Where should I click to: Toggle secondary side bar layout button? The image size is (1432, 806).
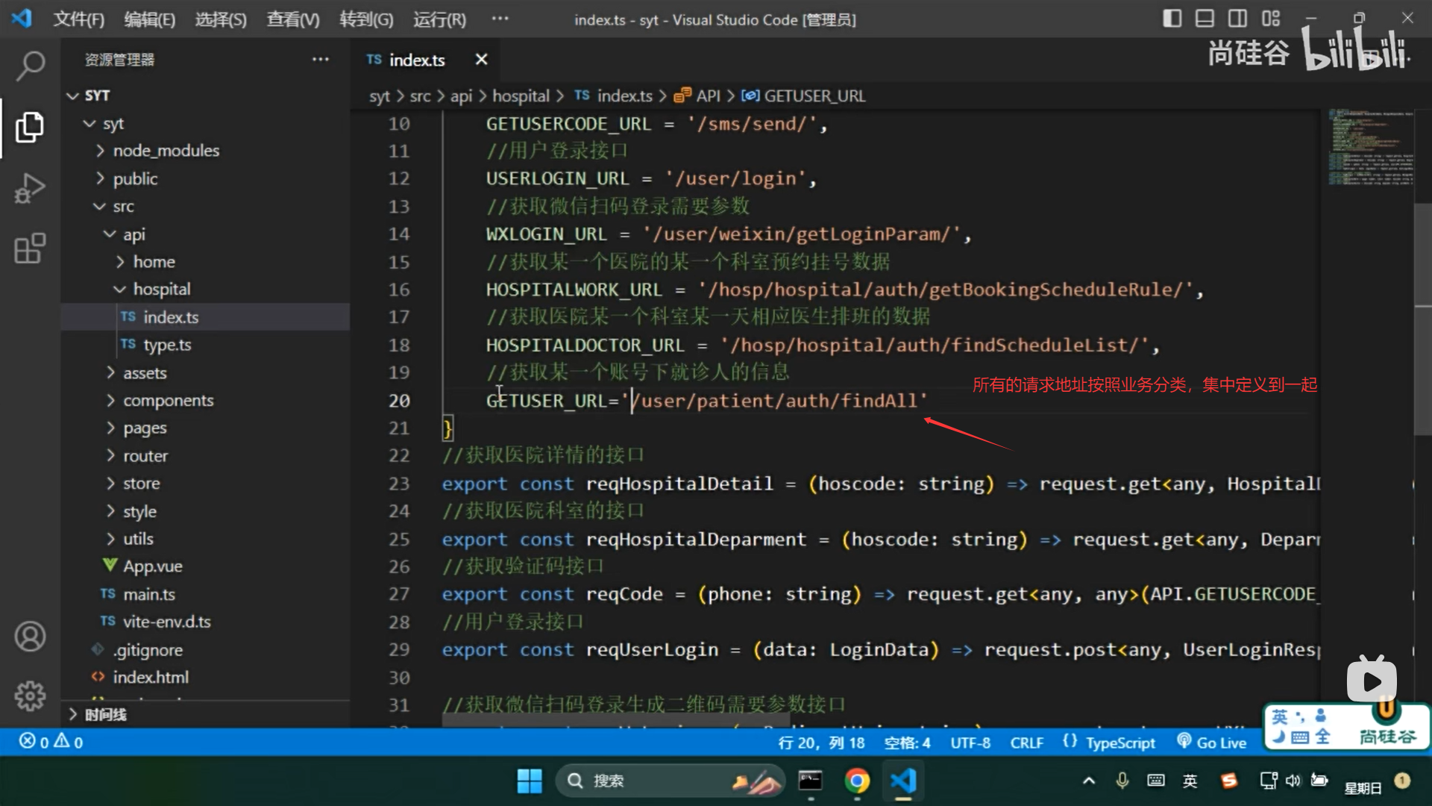click(x=1237, y=19)
